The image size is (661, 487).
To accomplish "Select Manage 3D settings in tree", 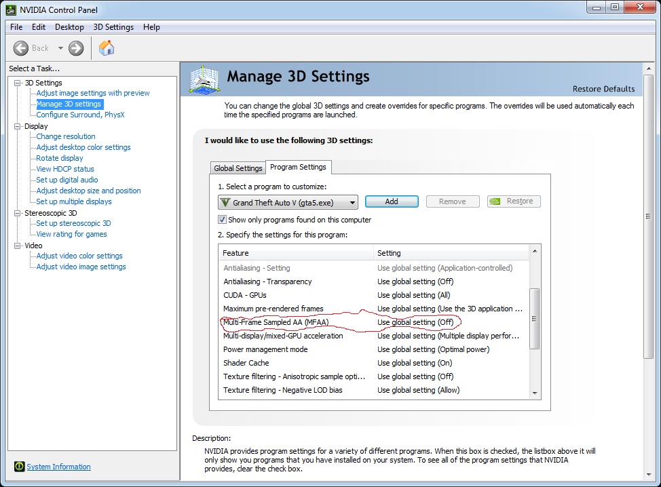I will 69,104.
